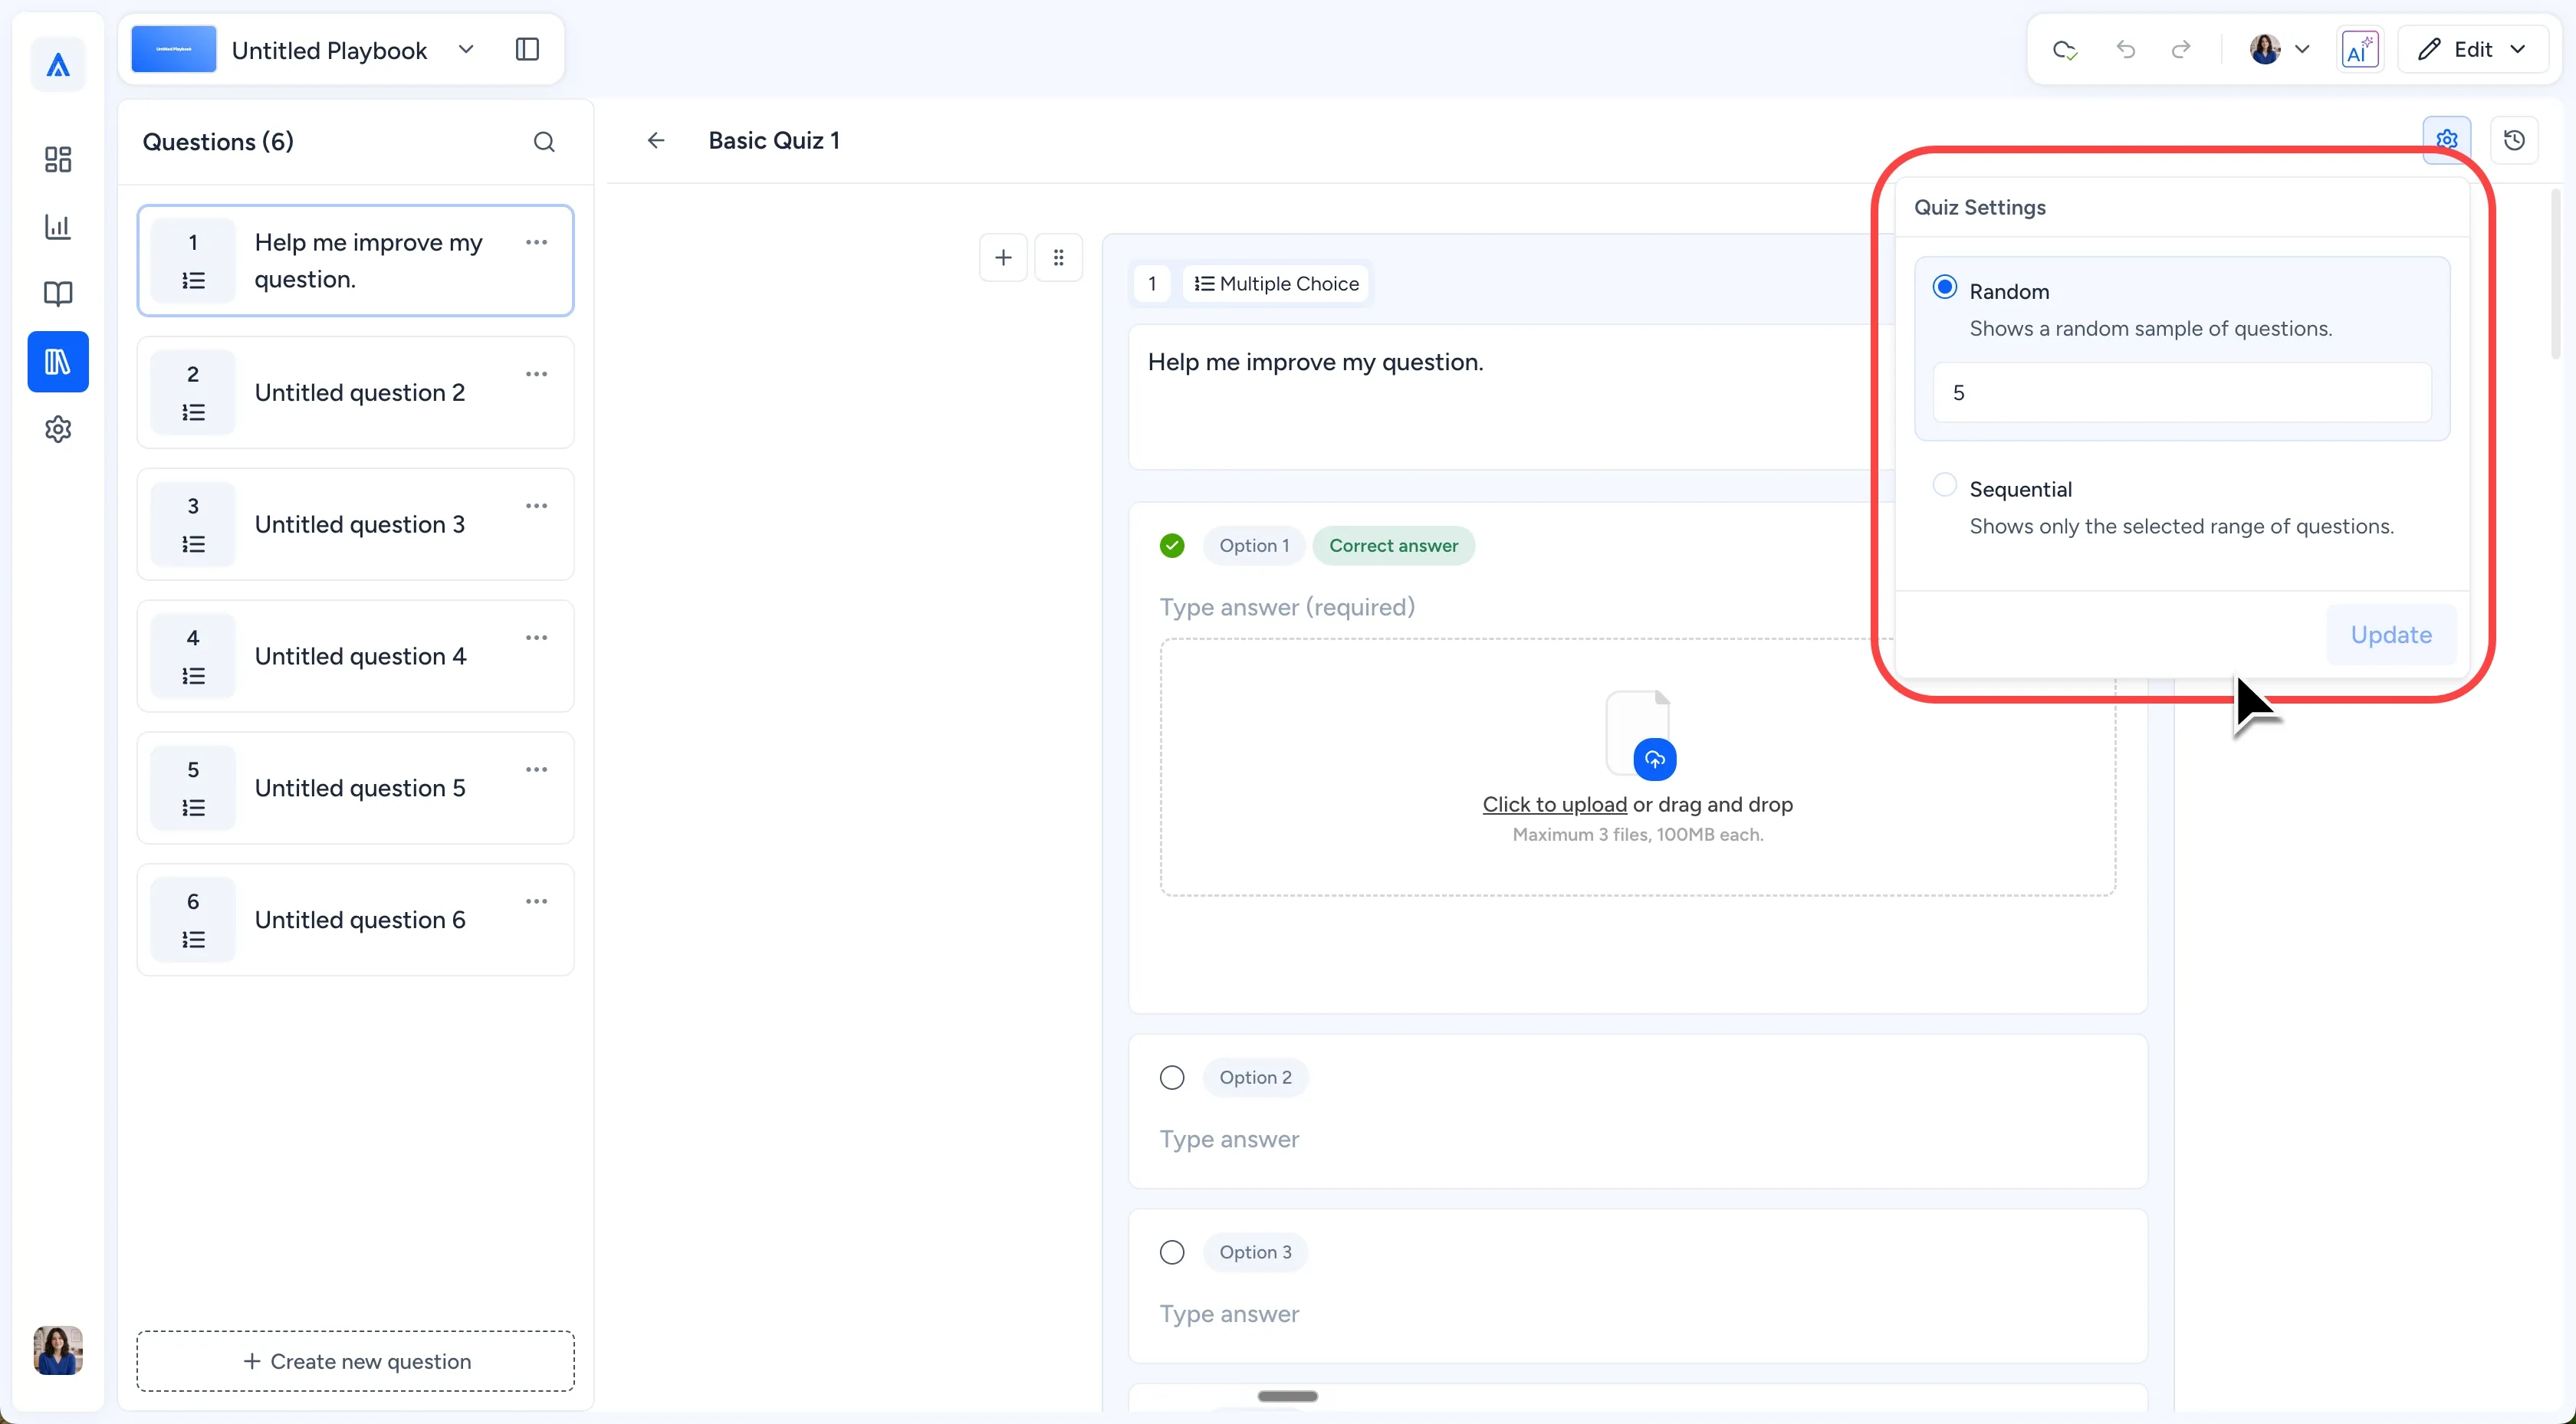Click the Correct answer badge
The image size is (2576, 1424).
[1393, 546]
